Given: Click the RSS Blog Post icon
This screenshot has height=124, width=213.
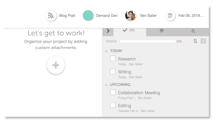Looking at the screenshot, I should [51, 16].
